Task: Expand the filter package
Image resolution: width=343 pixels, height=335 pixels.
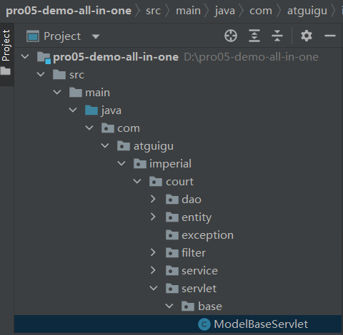Action: click(x=153, y=252)
